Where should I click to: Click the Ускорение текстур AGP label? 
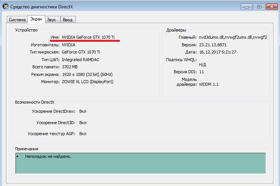click(51, 134)
